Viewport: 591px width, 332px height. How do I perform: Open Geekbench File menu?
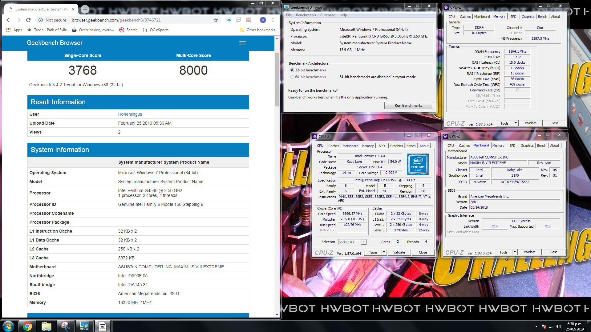tap(289, 15)
